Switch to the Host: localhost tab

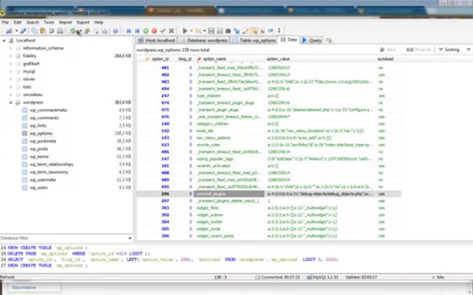[156, 40]
